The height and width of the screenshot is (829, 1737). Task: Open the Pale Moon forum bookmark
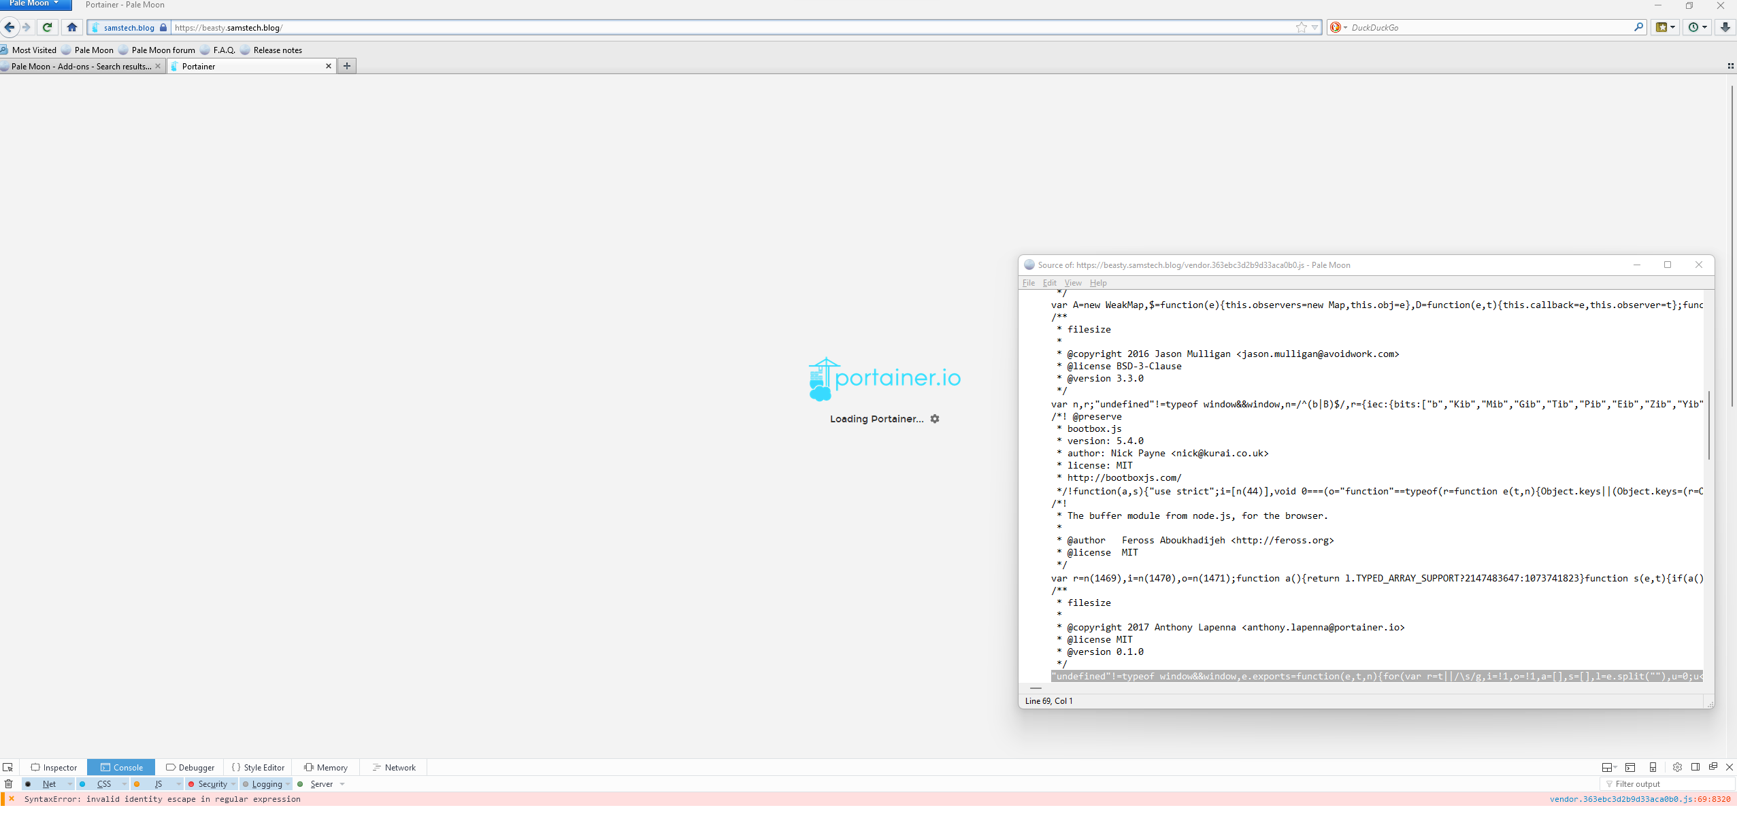pyautogui.click(x=156, y=50)
